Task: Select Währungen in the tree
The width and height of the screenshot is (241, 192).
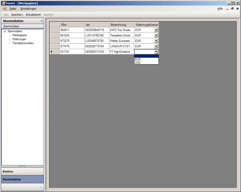Action: (19, 39)
